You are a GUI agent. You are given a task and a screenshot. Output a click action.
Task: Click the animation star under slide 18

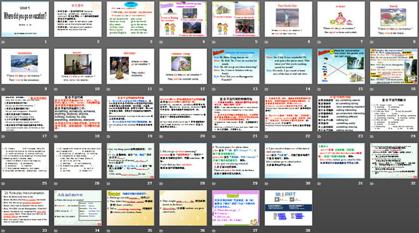pos(56,136)
